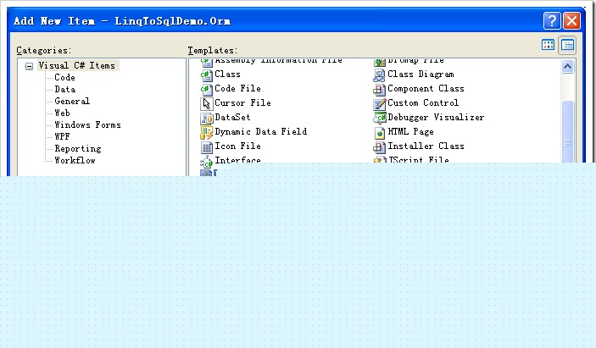Click the 'Class' template name
The image size is (596, 348).
(228, 74)
